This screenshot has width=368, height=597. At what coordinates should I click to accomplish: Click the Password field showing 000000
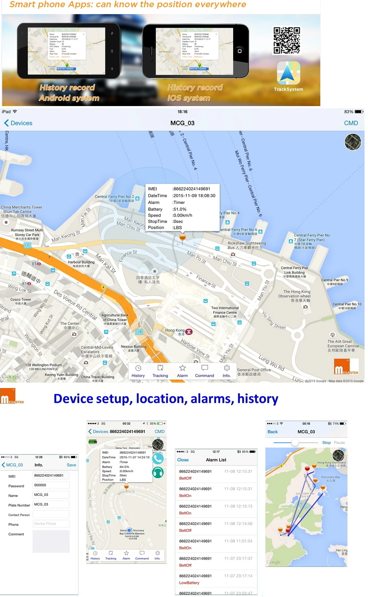[51, 485]
